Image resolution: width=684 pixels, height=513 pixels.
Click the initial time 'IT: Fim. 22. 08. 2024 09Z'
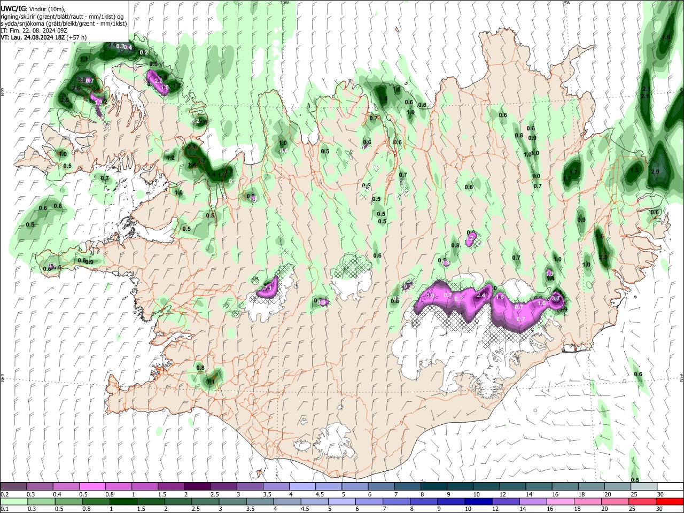coord(35,30)
